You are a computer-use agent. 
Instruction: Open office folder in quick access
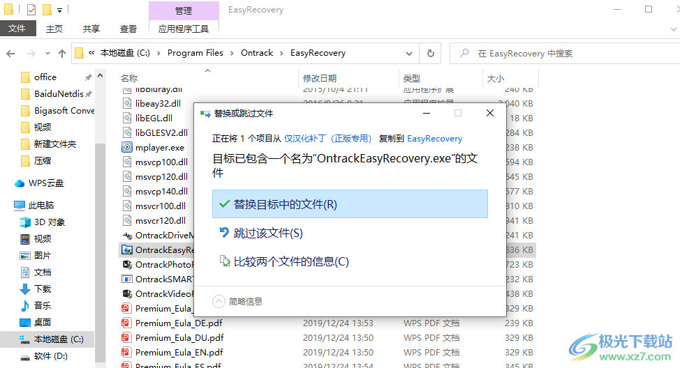click(x=45, y=77)
